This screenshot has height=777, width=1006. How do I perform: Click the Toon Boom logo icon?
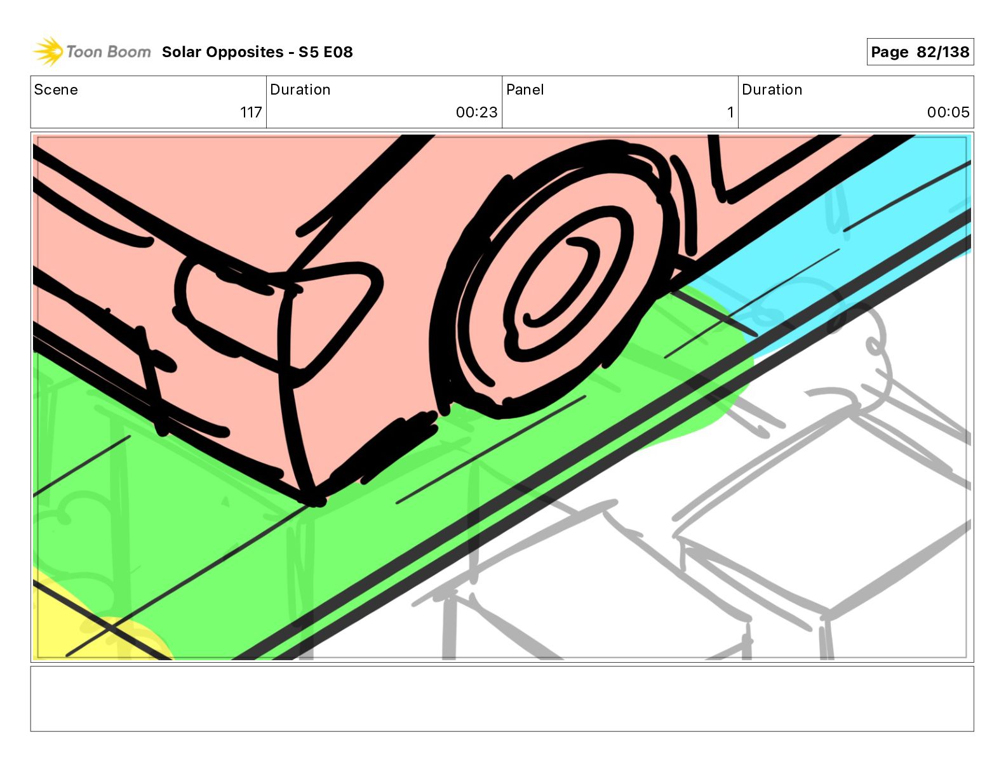[48, 51]
